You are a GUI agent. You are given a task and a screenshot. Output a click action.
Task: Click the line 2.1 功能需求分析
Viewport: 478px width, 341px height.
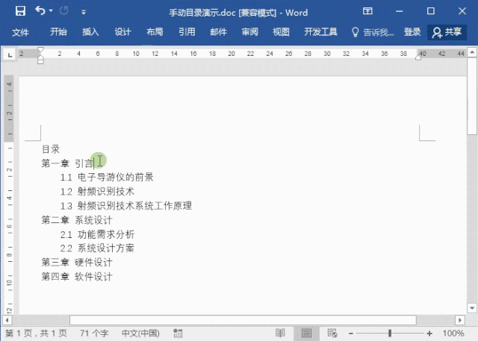coord(97,234)
